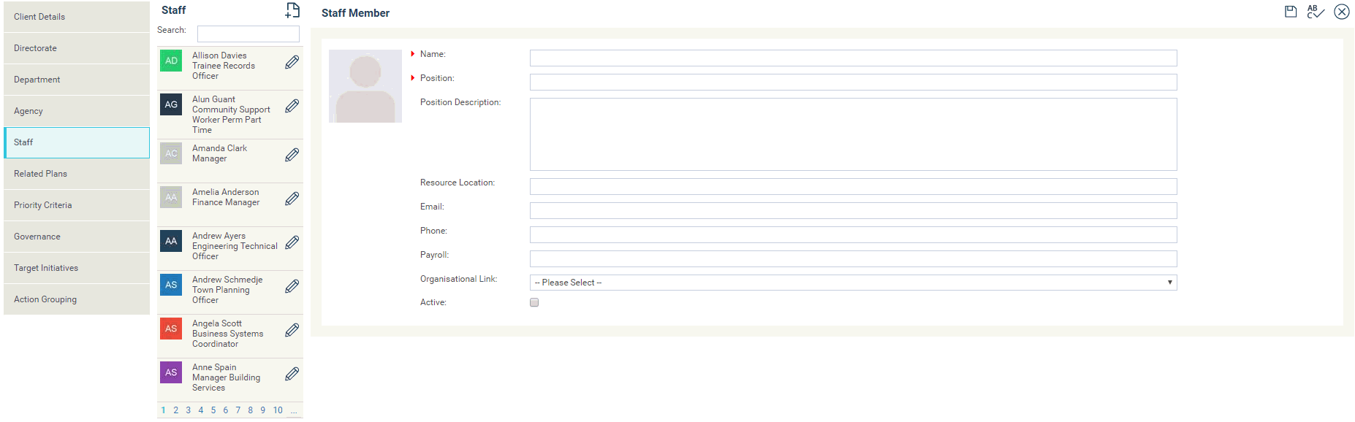The width and height of the screenshot is (1355, 422).
Task: Click the pencil icon beside Anne Spain
Action: [x=292, y=374]
